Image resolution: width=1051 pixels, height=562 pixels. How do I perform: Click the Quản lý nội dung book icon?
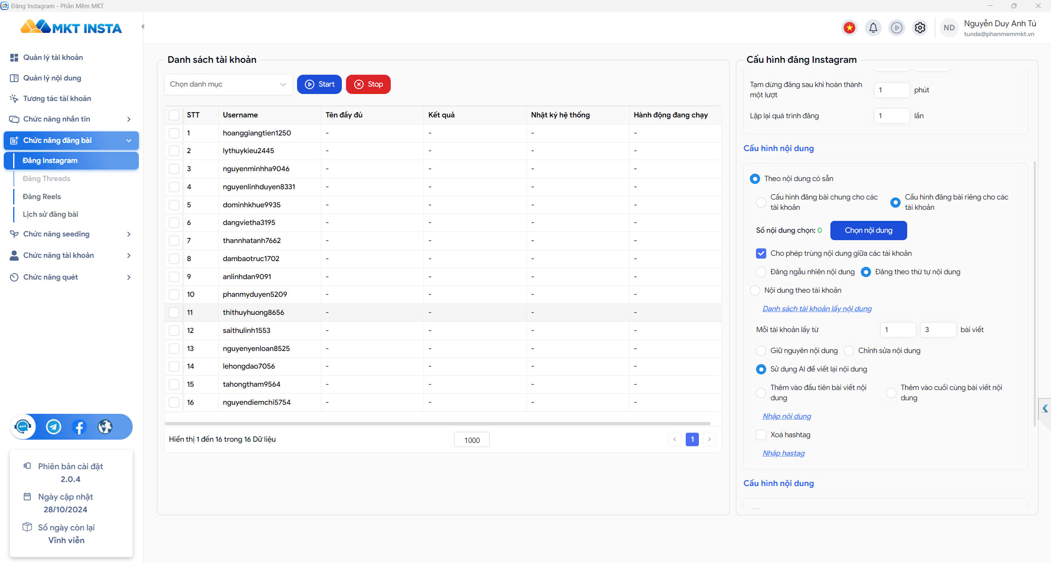pyautogui.click(x=14, y=78)
